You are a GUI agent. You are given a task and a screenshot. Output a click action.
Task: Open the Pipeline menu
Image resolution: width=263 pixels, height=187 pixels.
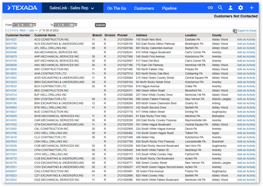[x=169, y=8]
